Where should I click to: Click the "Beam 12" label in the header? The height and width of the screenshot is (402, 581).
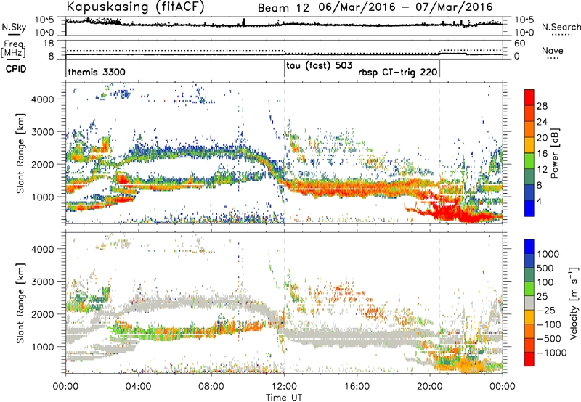[283, 7]
